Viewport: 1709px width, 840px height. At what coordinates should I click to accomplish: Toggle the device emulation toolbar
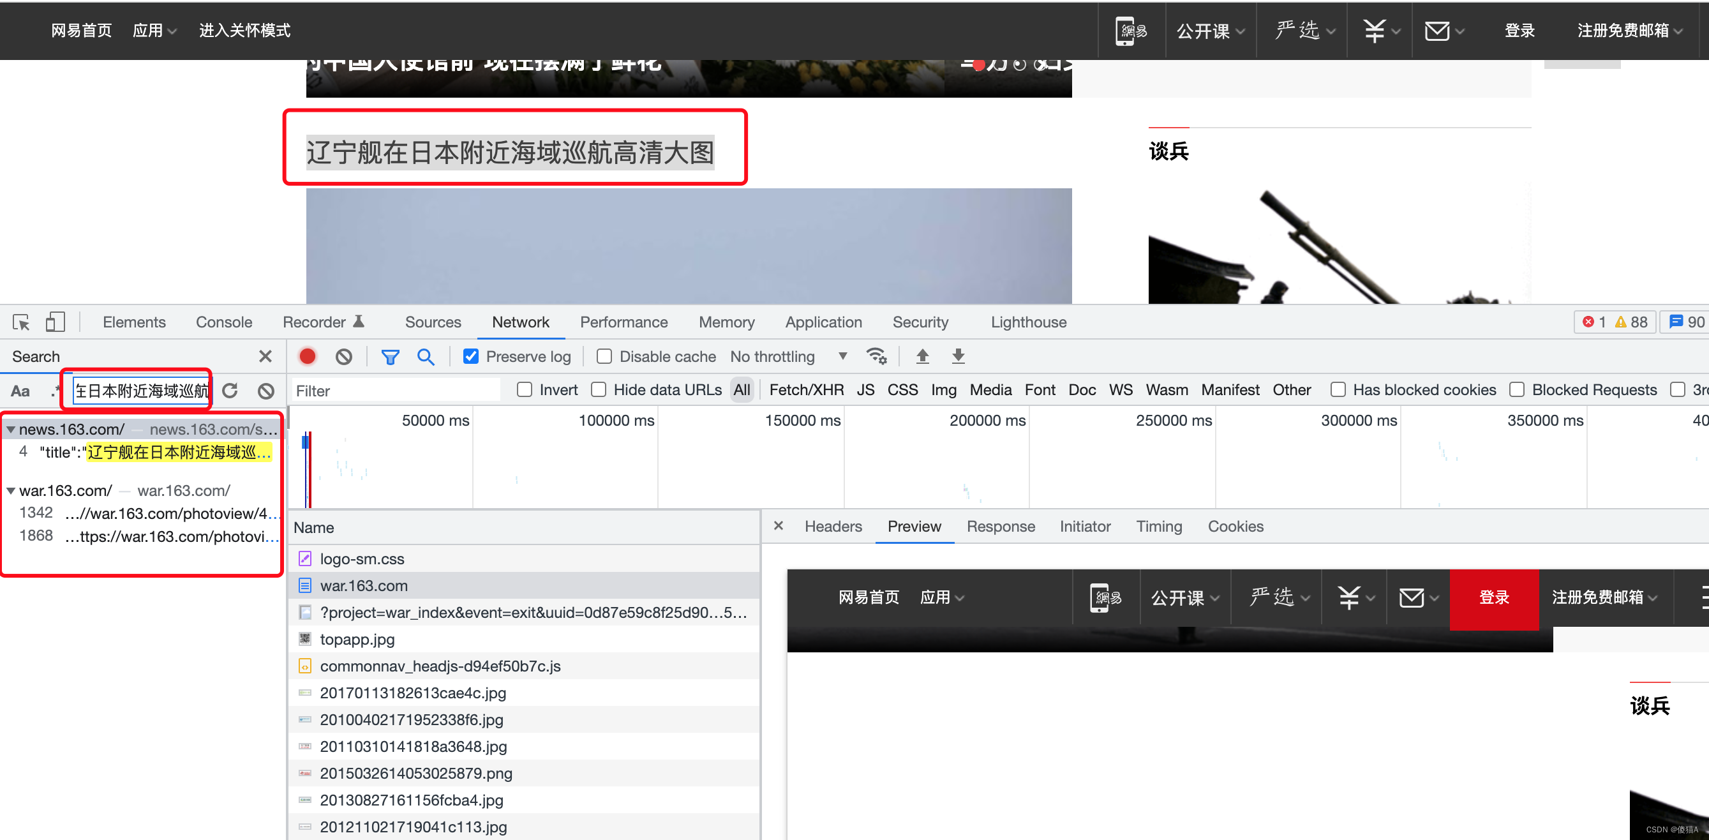point(55,322)
